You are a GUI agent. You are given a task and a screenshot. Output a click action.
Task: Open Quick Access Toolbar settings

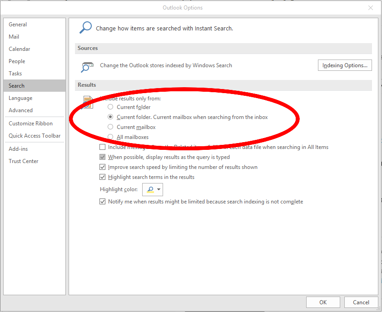(x=35, y=136)
